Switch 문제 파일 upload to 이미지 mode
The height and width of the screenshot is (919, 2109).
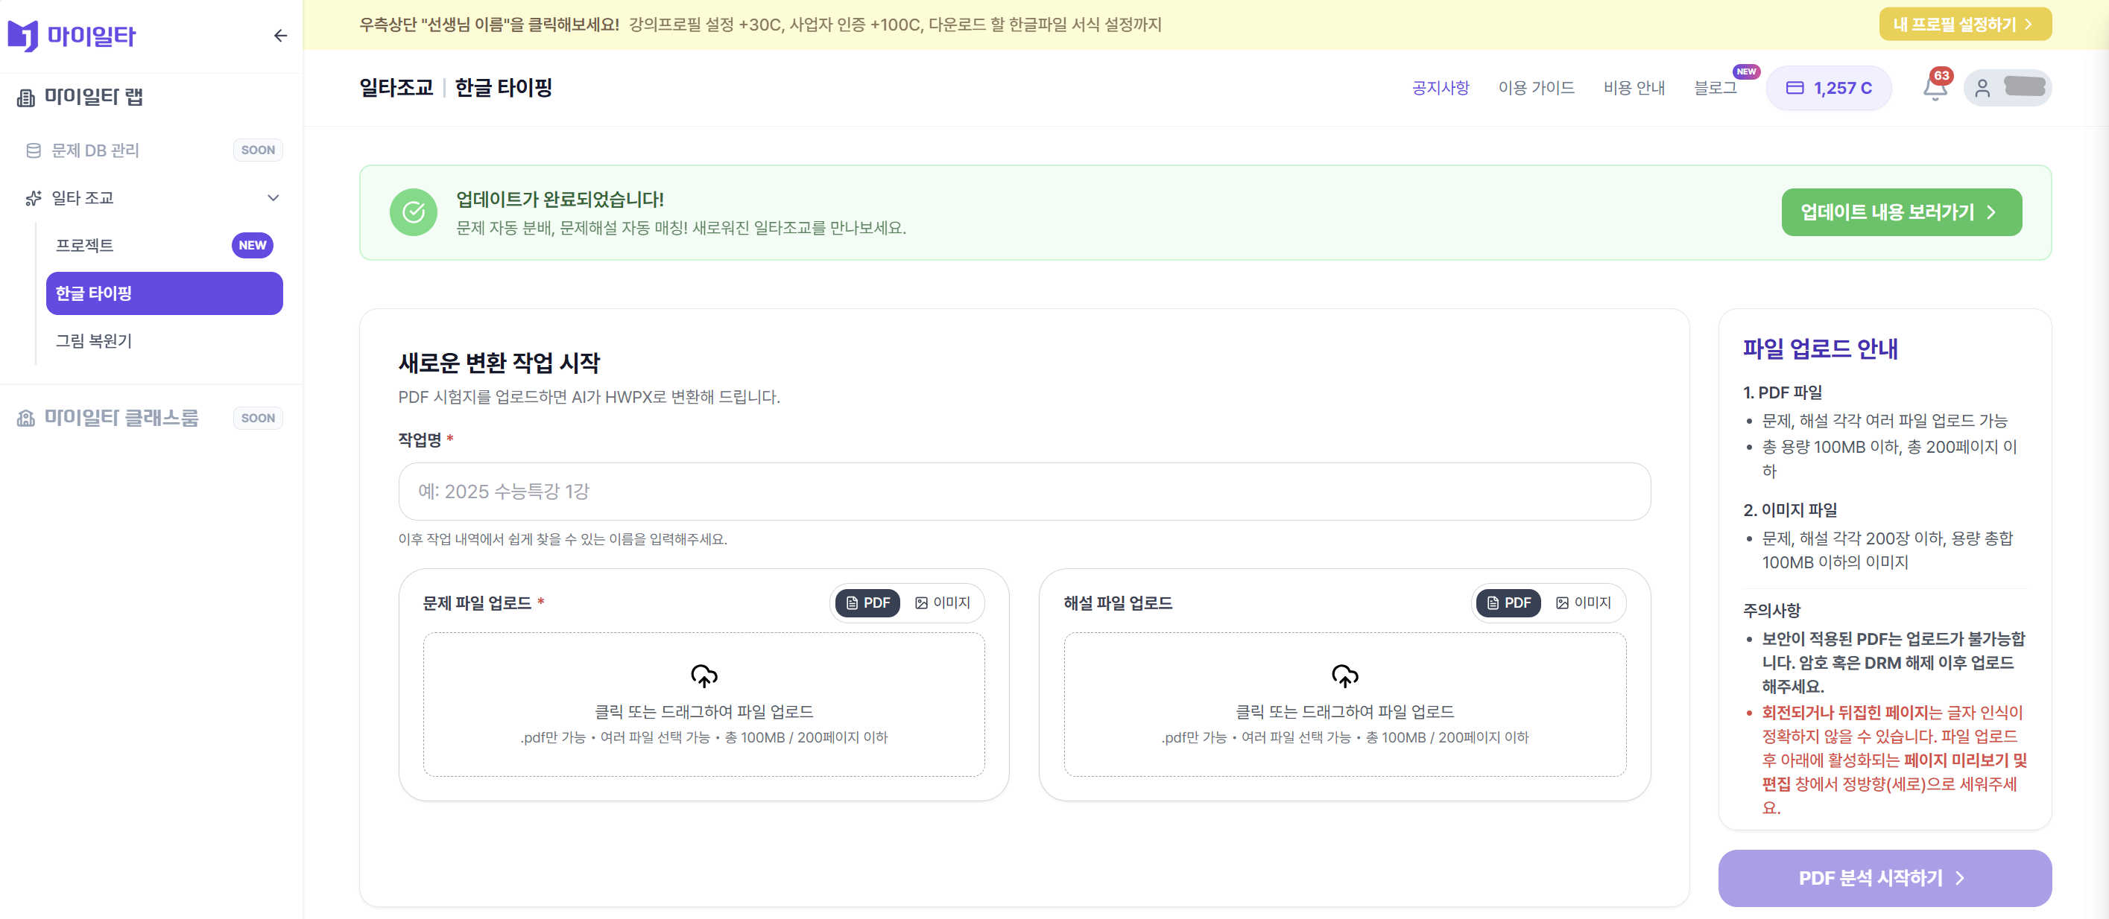[942, 603]
